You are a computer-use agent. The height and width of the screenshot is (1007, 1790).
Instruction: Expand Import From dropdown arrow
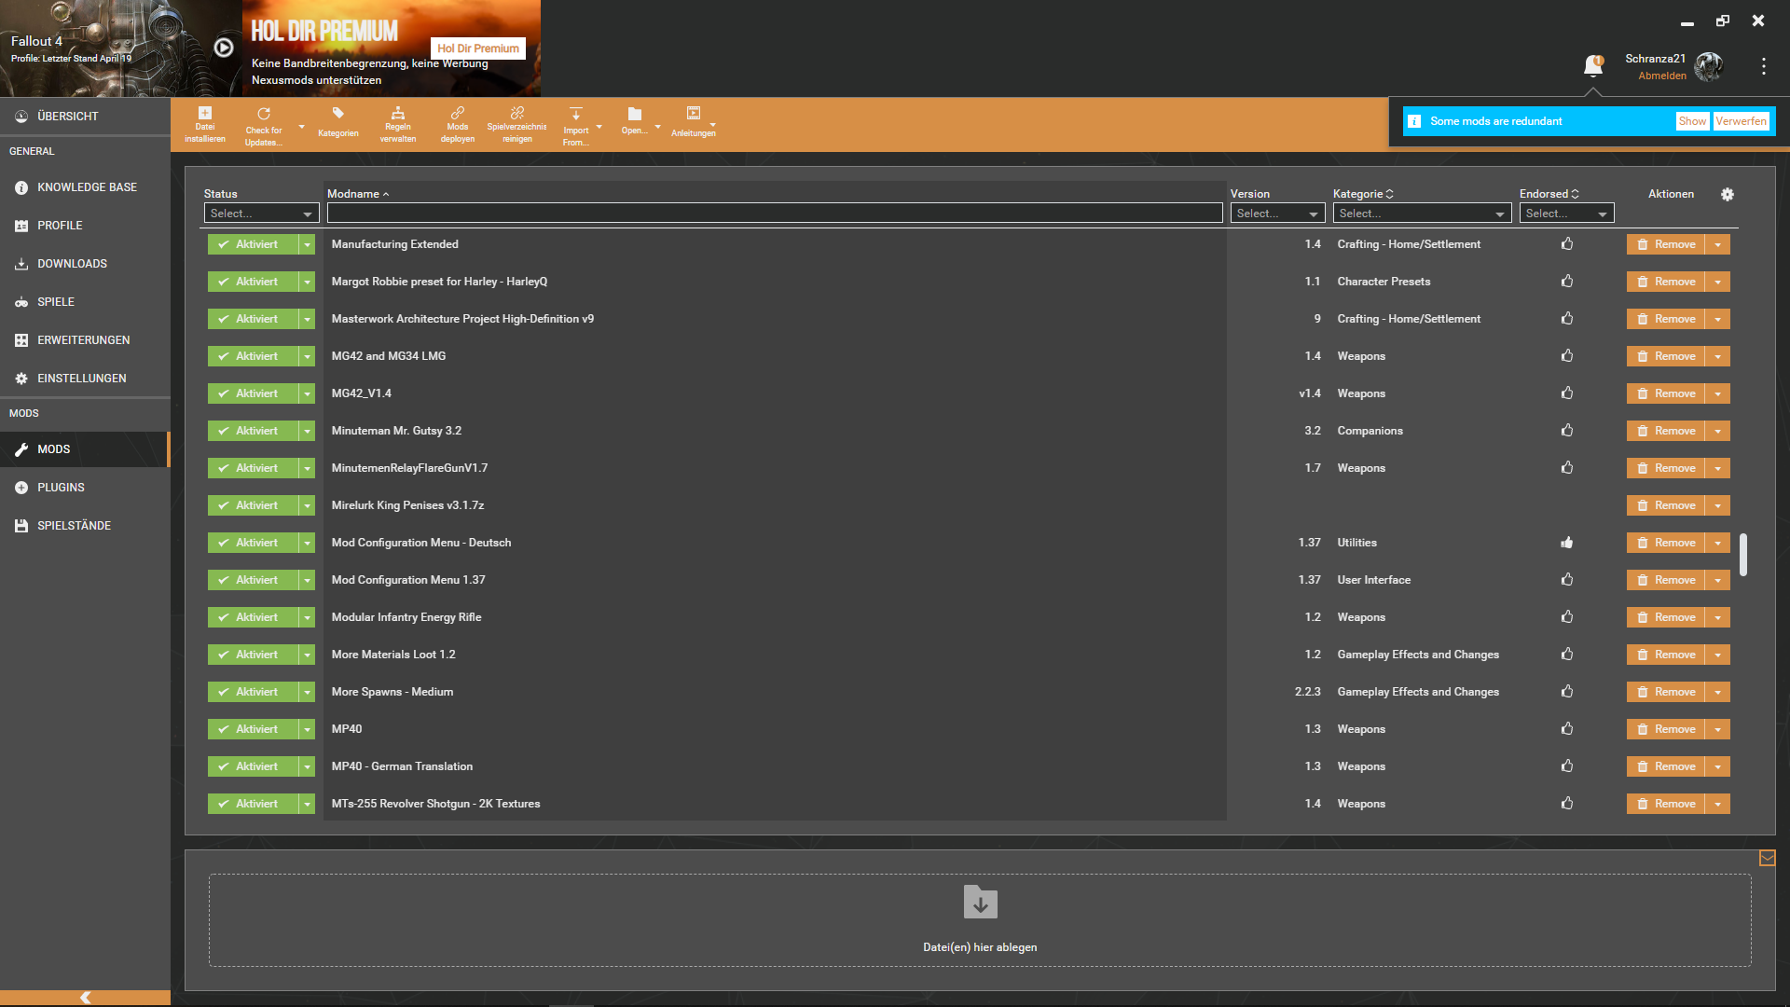click(599, 127)
